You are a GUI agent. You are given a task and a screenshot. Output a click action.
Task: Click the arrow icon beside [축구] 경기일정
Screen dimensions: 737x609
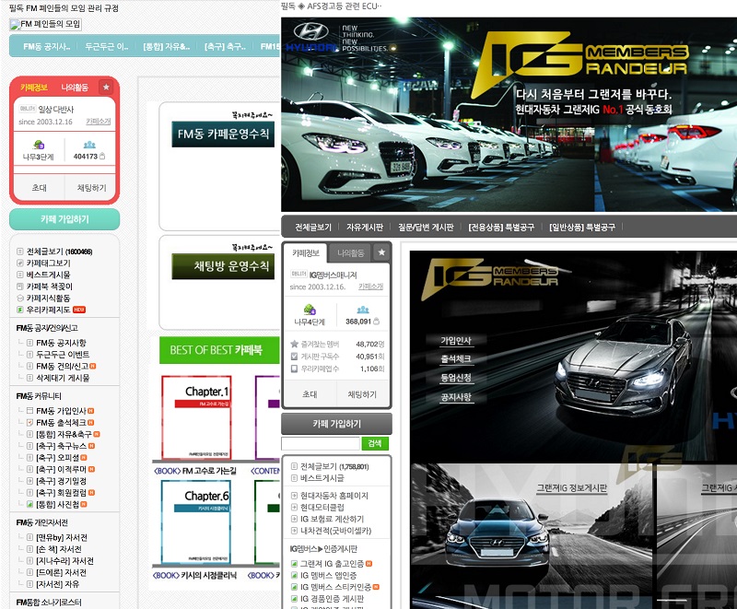29,481
